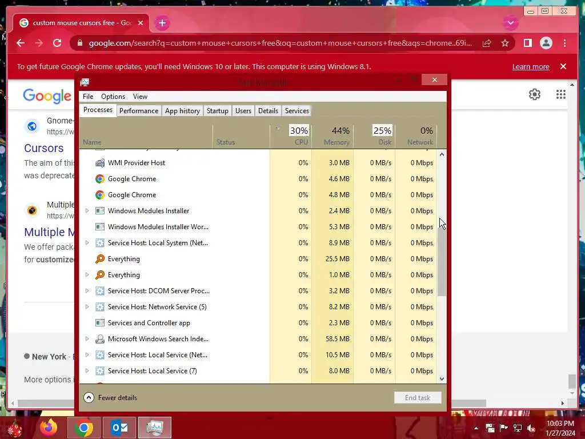This screenshot has height=439, width=585.
Task: Sort processes by Network column
Action: (x=416, y=135)
